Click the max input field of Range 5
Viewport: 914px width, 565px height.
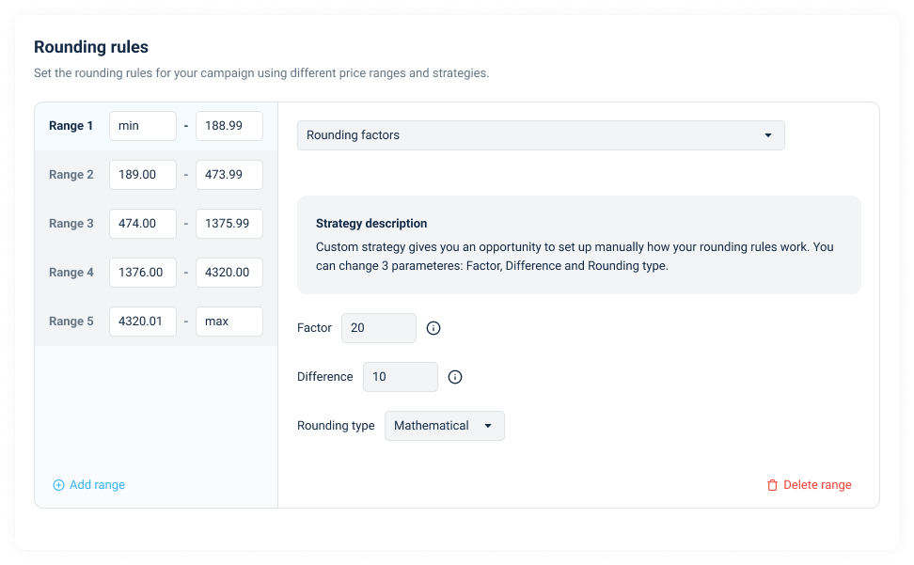point(228,321)
